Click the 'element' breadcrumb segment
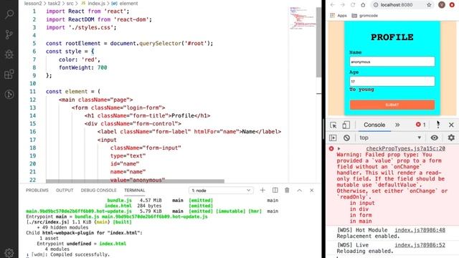 point(128,4)
